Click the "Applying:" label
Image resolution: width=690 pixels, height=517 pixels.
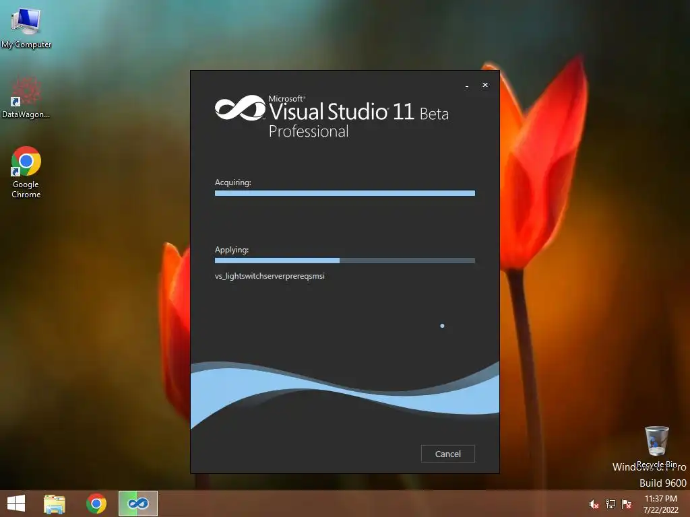coord(232,250)
